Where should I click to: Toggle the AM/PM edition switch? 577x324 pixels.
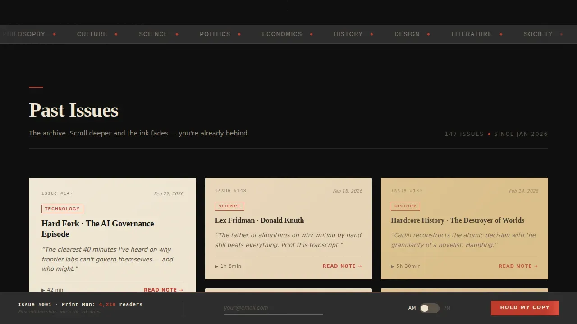click(429, 308)
